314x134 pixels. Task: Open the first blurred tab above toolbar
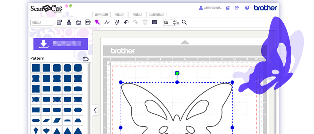coord(101,15)
